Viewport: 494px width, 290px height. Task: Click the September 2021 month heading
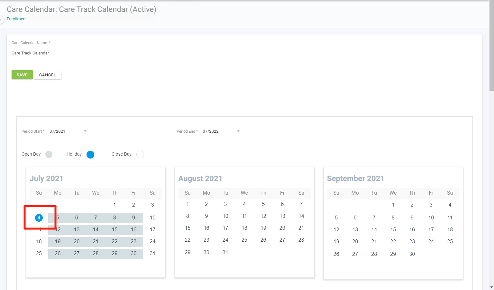click(355, 179)
